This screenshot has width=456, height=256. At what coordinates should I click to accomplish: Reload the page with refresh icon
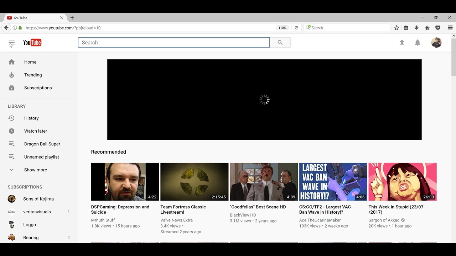pyautogui.click(x=296, y=28)
